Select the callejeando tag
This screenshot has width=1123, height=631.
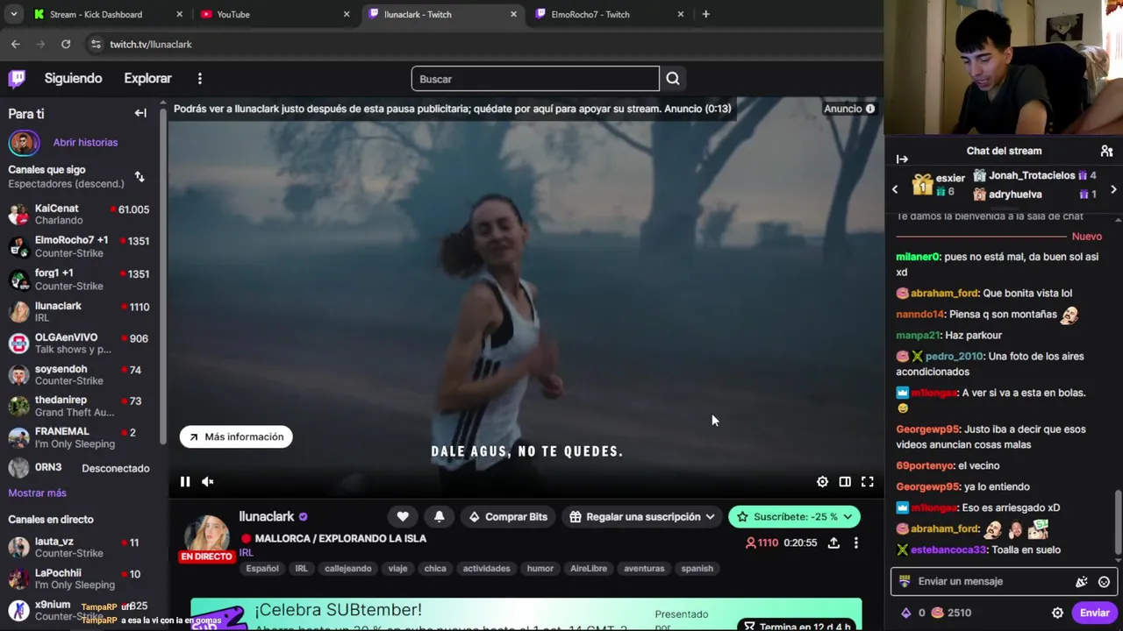348,569
